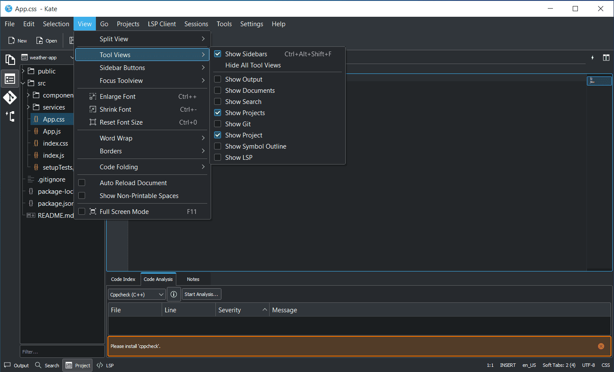614x372 pixels.
Task: Expand the services folder arrow
Action: click(28, 107)
